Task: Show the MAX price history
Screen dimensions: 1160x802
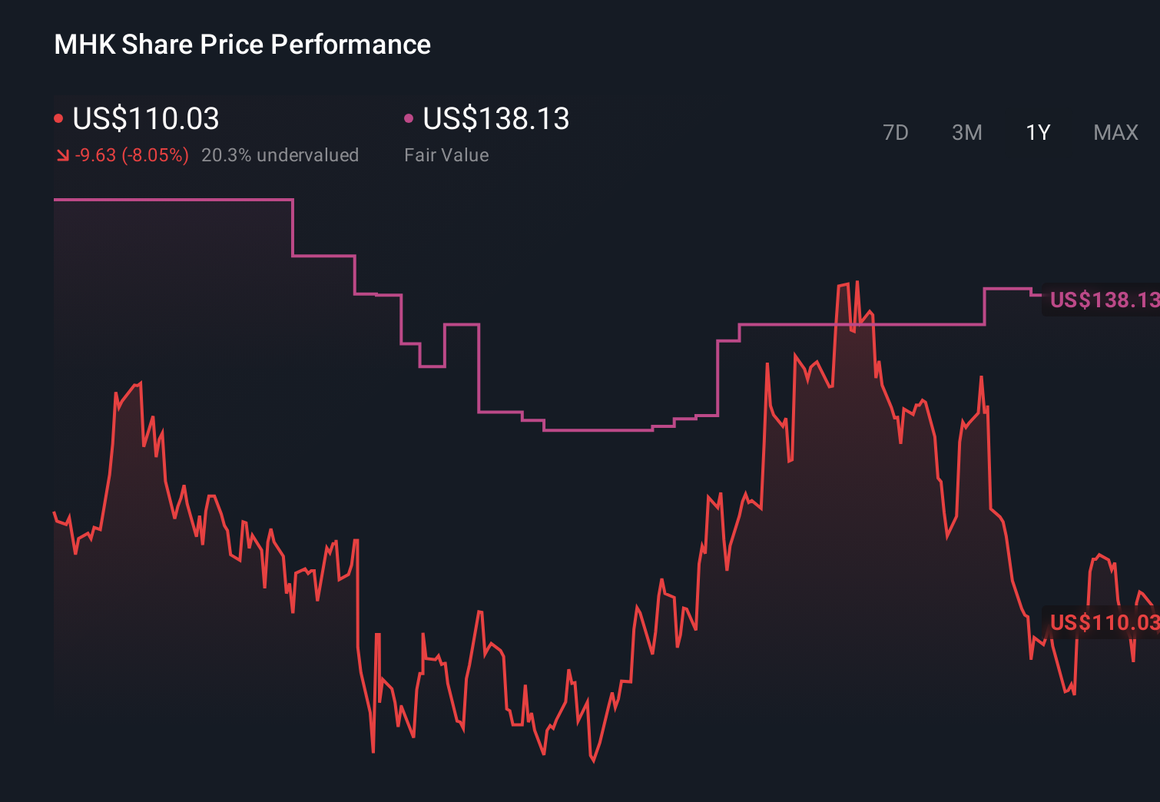Action: pos(1115,133)
